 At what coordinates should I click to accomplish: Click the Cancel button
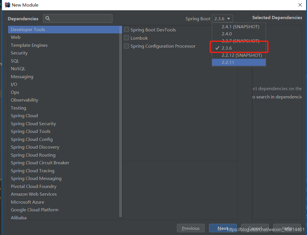255,228
